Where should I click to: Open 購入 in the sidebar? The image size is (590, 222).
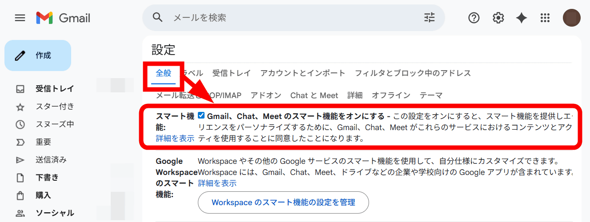(x=44, y=195)
